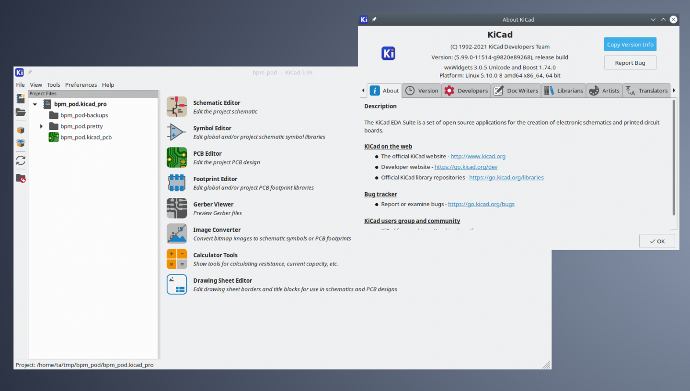Click the Version 5.99.0-11514 text line
This screenshot has height=391, width=690.
coord(500,57)
